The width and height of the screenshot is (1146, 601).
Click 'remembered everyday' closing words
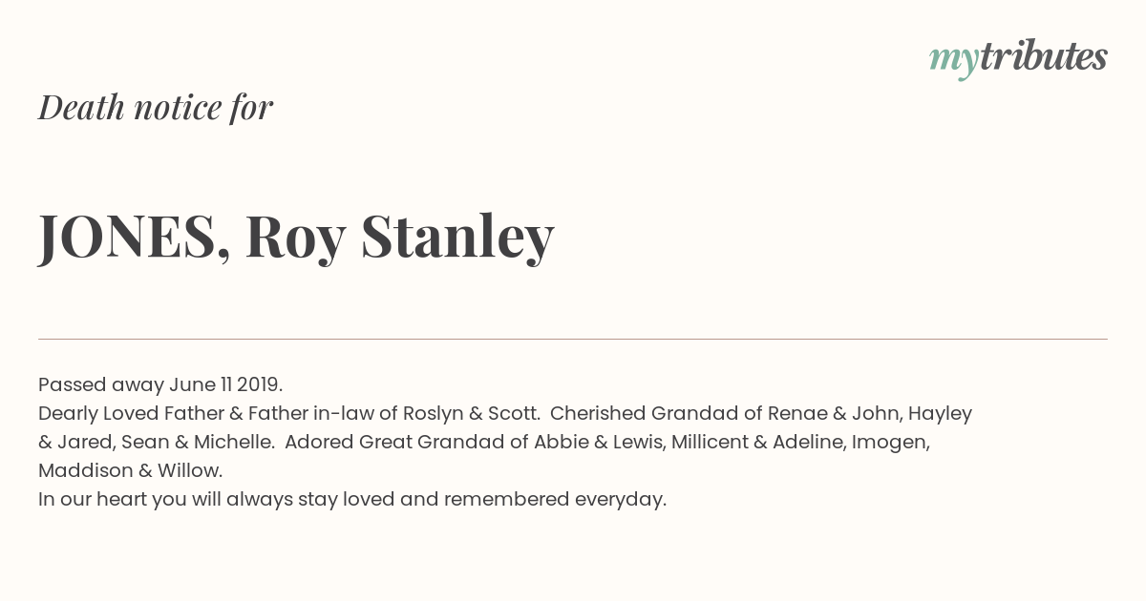(555, 499)
